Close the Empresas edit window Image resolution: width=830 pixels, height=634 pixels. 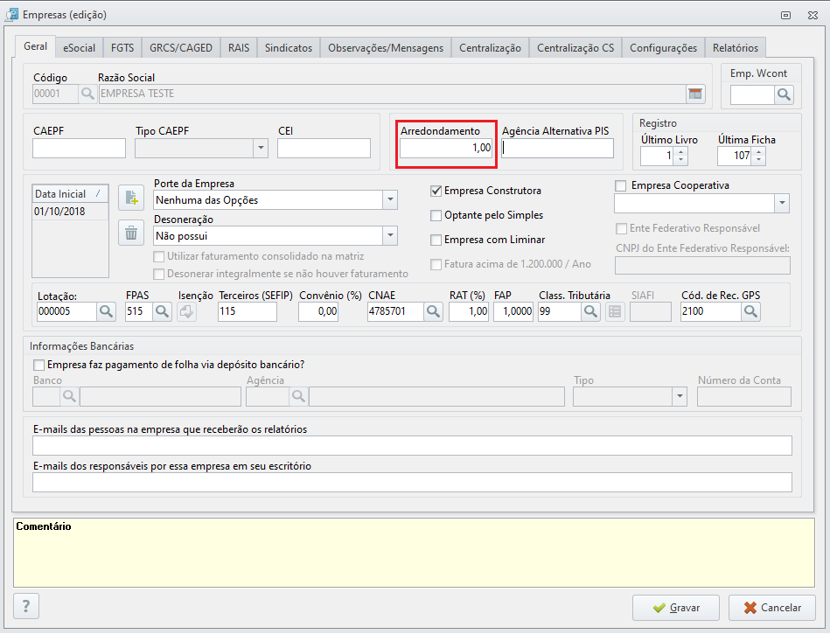pos(813,16)
